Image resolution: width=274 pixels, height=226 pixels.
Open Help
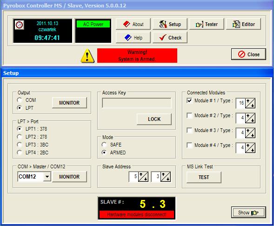(x=133, y=38)
